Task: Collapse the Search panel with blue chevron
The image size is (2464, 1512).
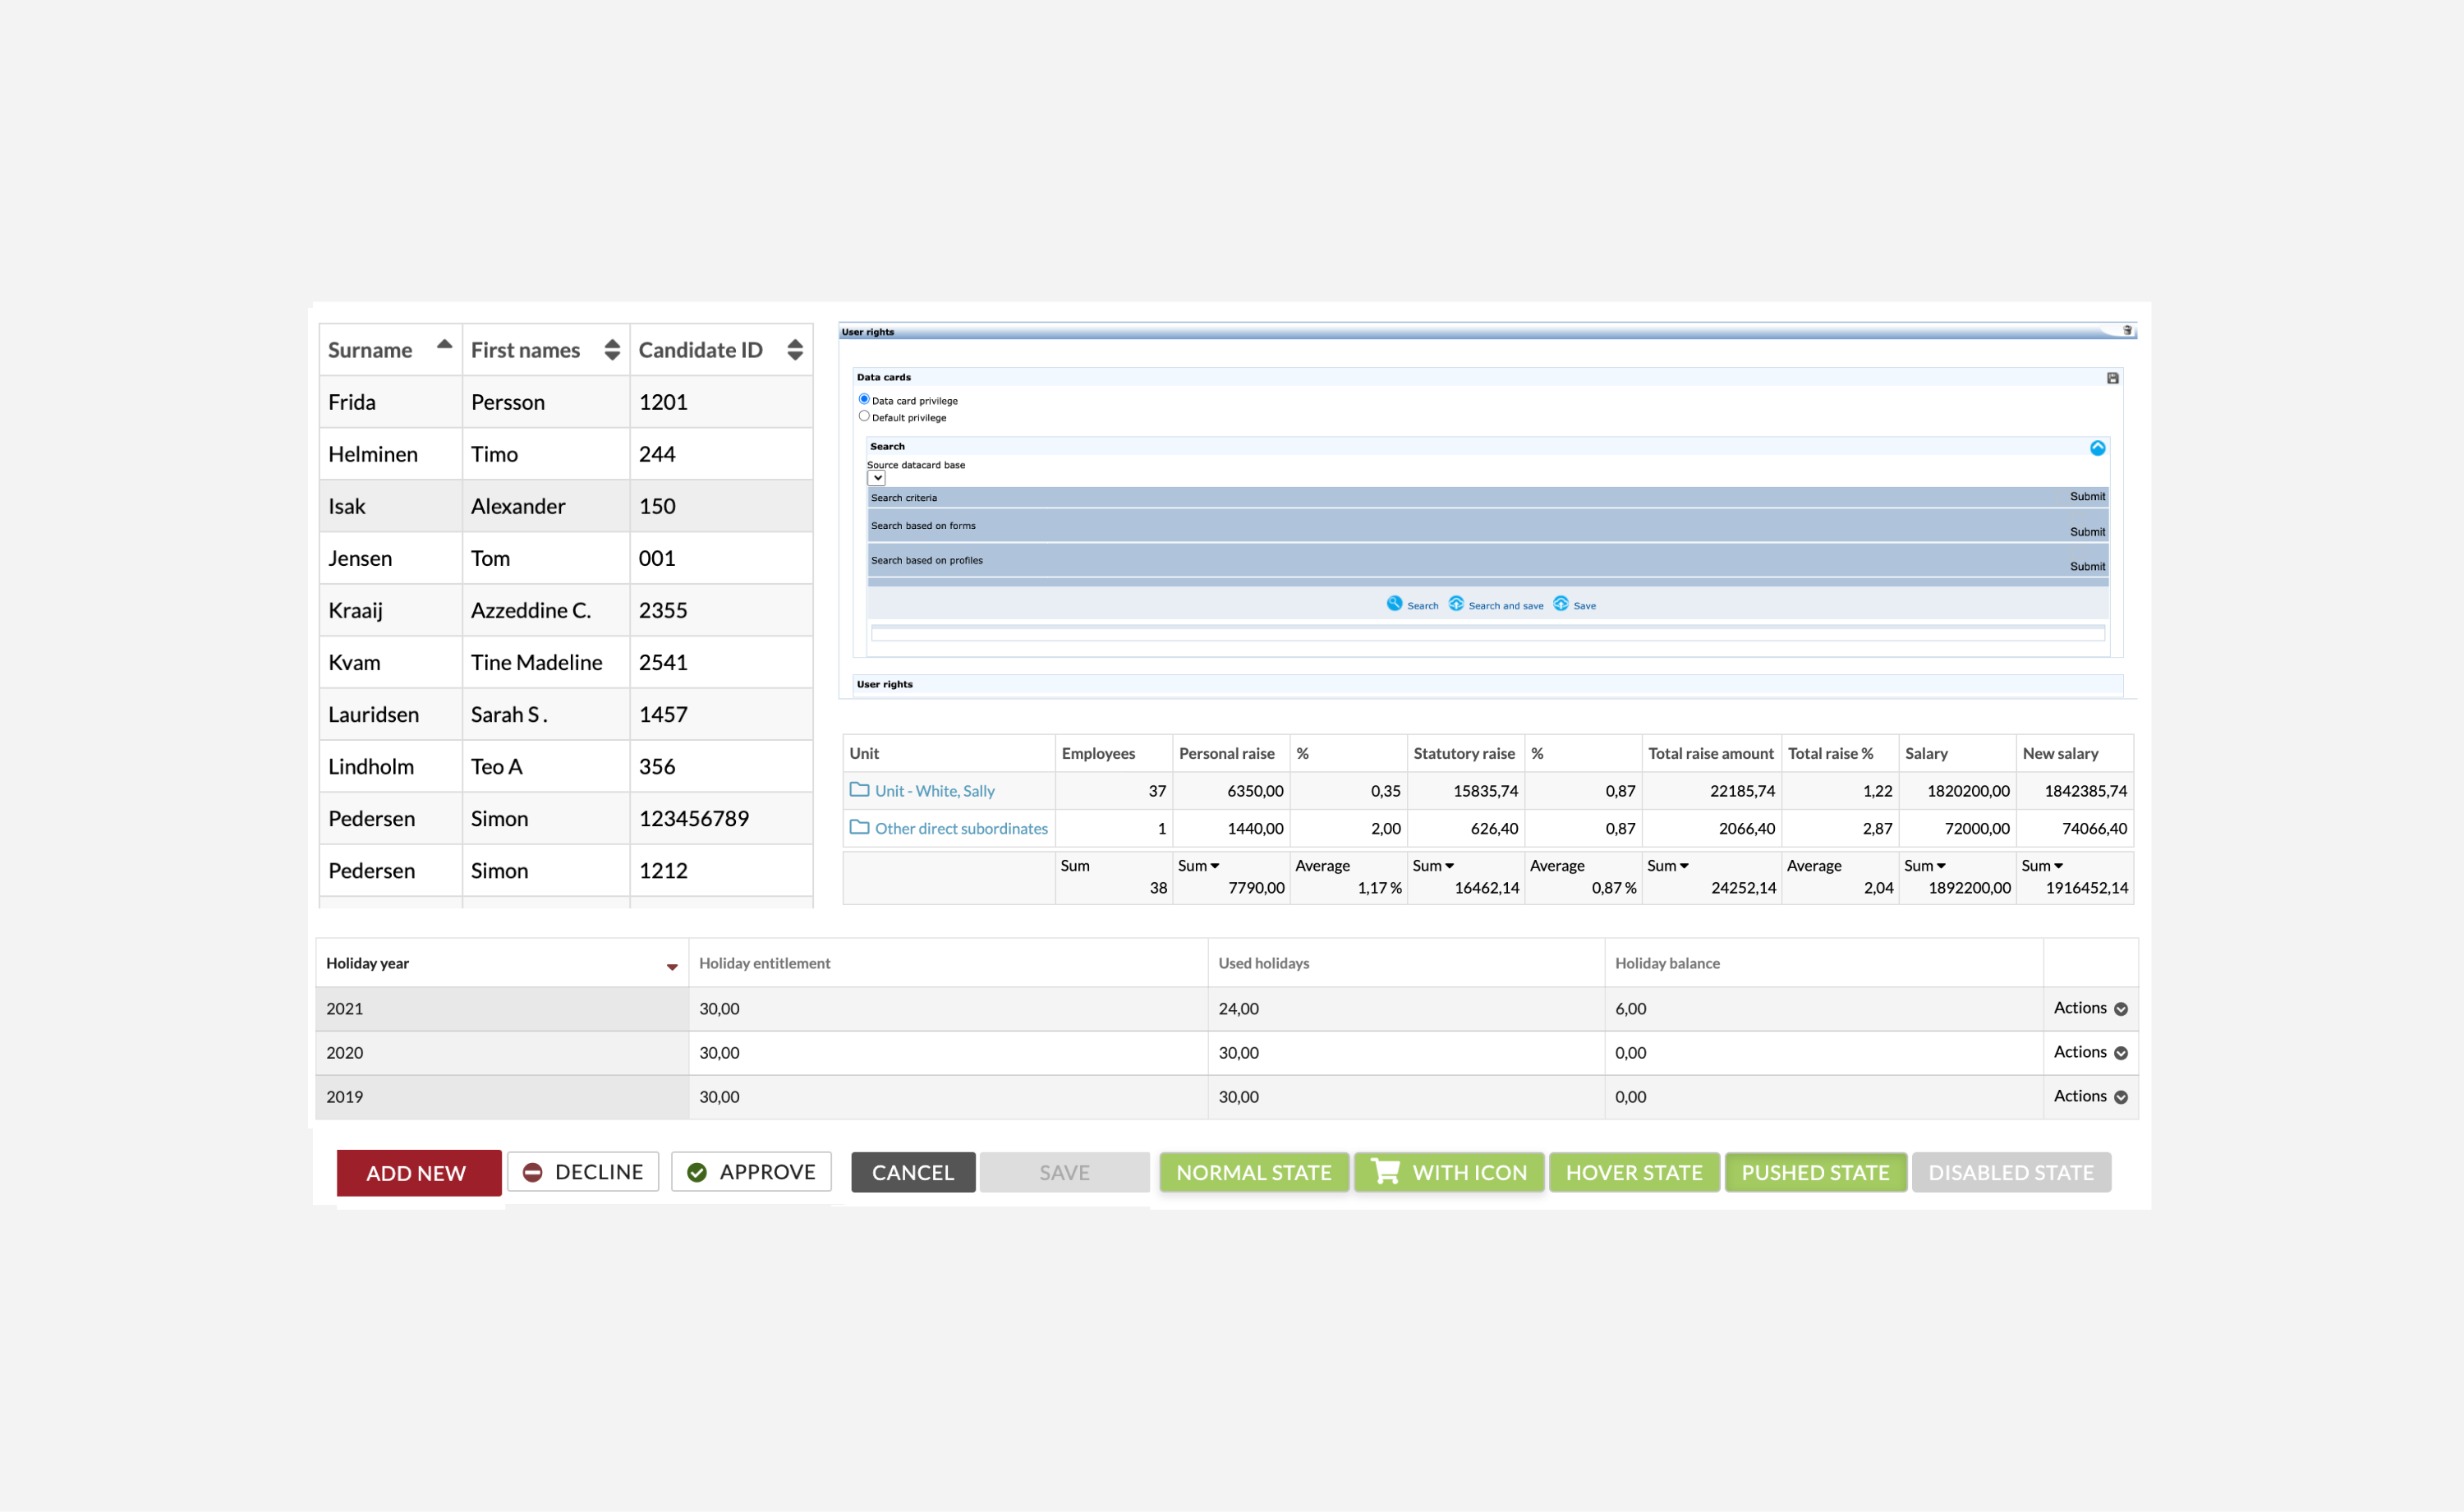Action: tap(2097, 448)
